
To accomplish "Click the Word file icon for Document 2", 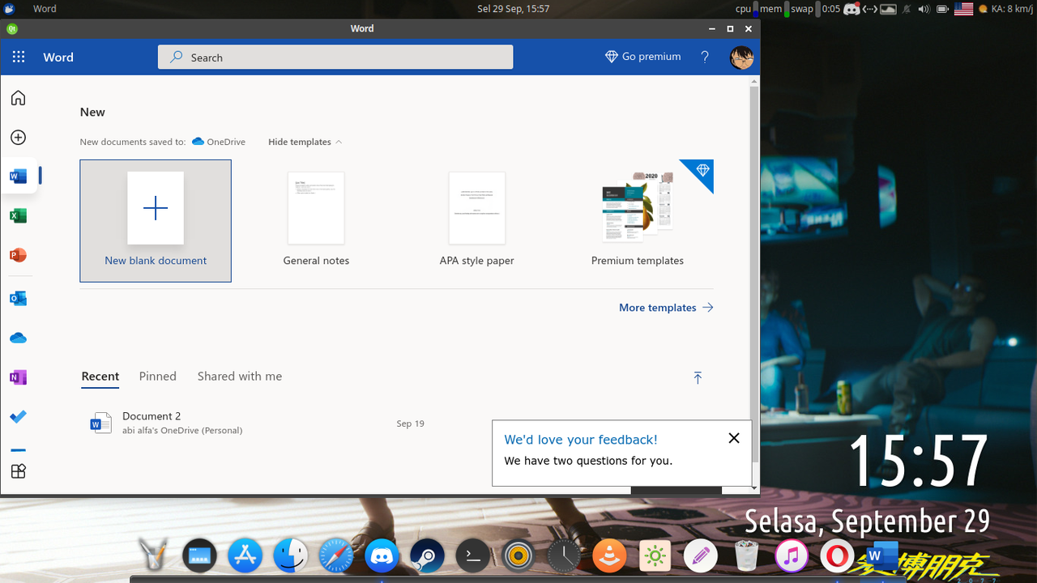I will (x=100, y=423).
